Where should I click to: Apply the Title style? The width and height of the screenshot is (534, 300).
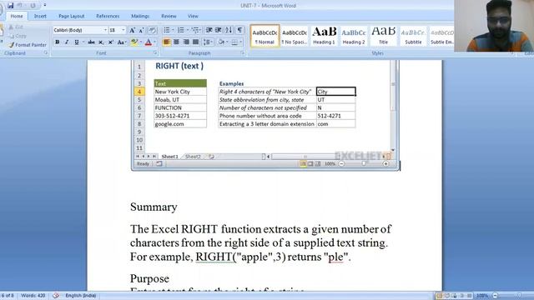383,36
